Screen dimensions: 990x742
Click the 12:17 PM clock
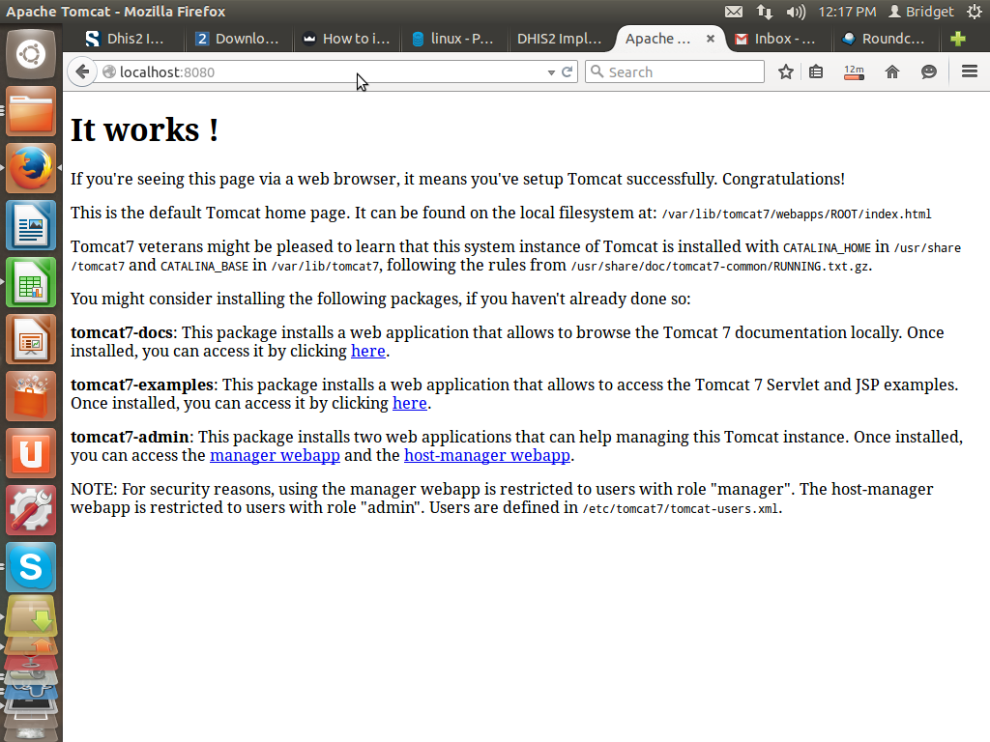847,12
